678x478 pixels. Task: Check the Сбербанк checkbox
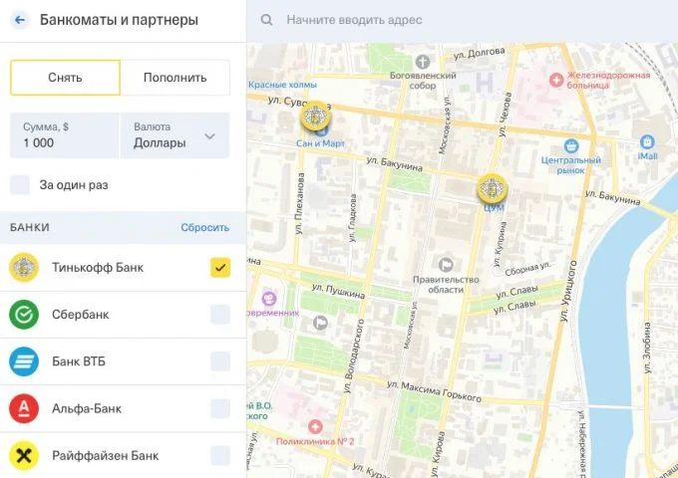point(220,315)
